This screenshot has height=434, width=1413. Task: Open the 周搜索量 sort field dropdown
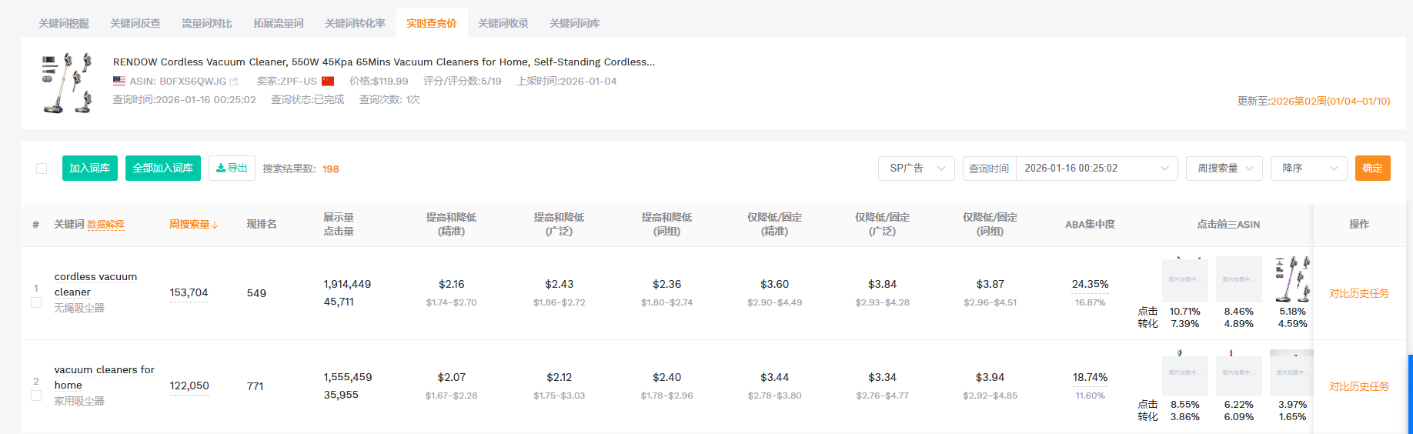click(1224, 169)
